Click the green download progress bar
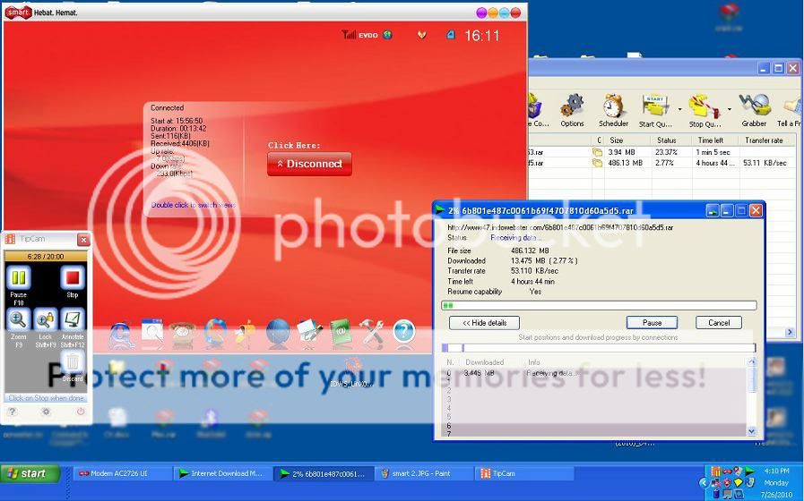Viewport: 804px width, 501px height. coord(599,305)
